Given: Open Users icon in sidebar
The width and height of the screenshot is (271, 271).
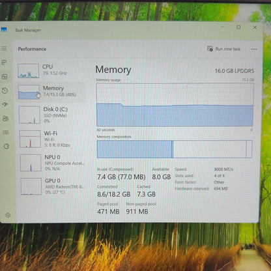Looking at the screenshot, I should pyautogui.click(x=5, y=119).
